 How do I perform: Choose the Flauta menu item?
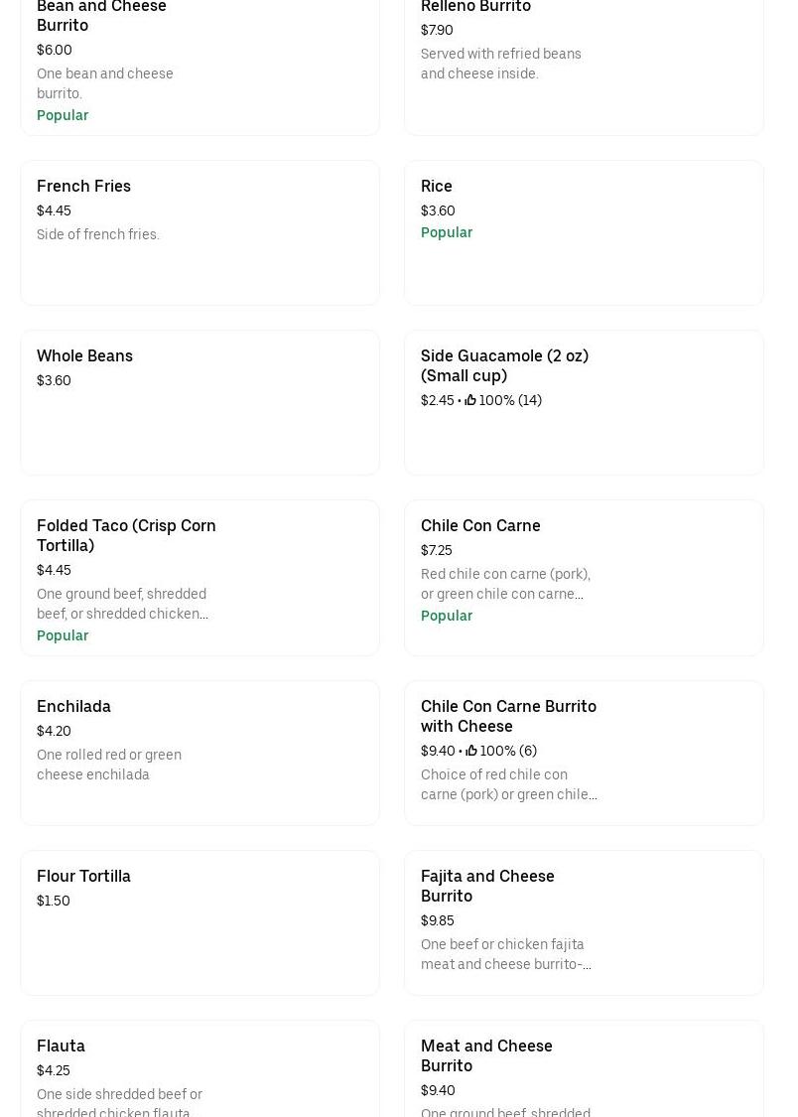[61, 1046]
